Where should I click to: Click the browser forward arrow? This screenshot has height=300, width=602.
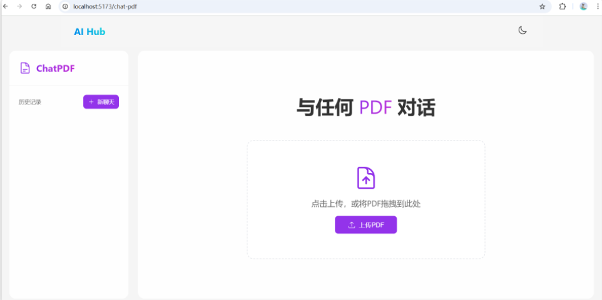pos(19,6)
